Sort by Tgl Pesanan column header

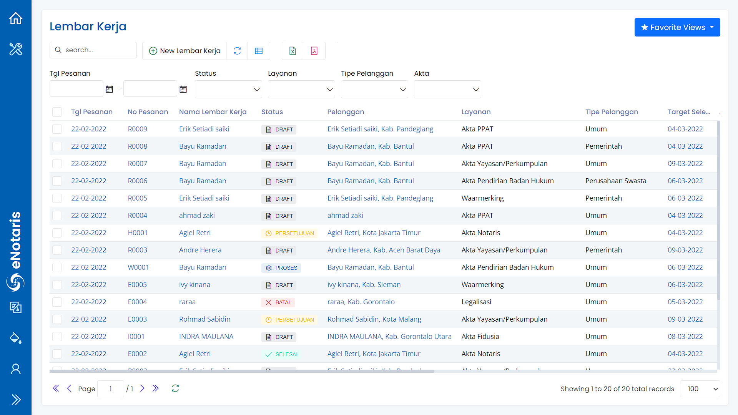(92, 112)
